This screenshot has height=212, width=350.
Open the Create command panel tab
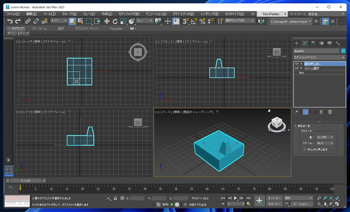click(297, 43)
